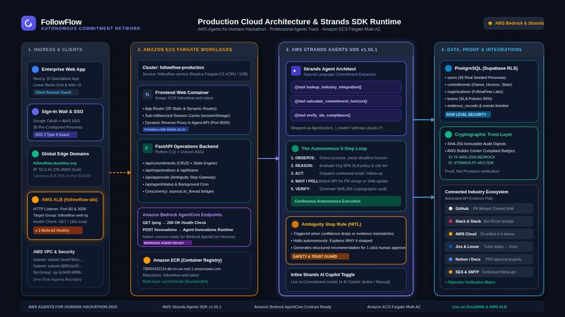
Task: Click the 2. AMAZON ECS FARGATE WORKLOADS header
Action: point(185,50)
